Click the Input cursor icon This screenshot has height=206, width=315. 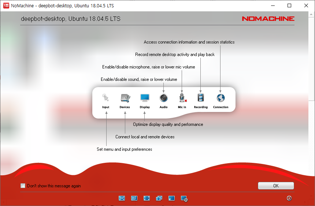pos(105,98)
